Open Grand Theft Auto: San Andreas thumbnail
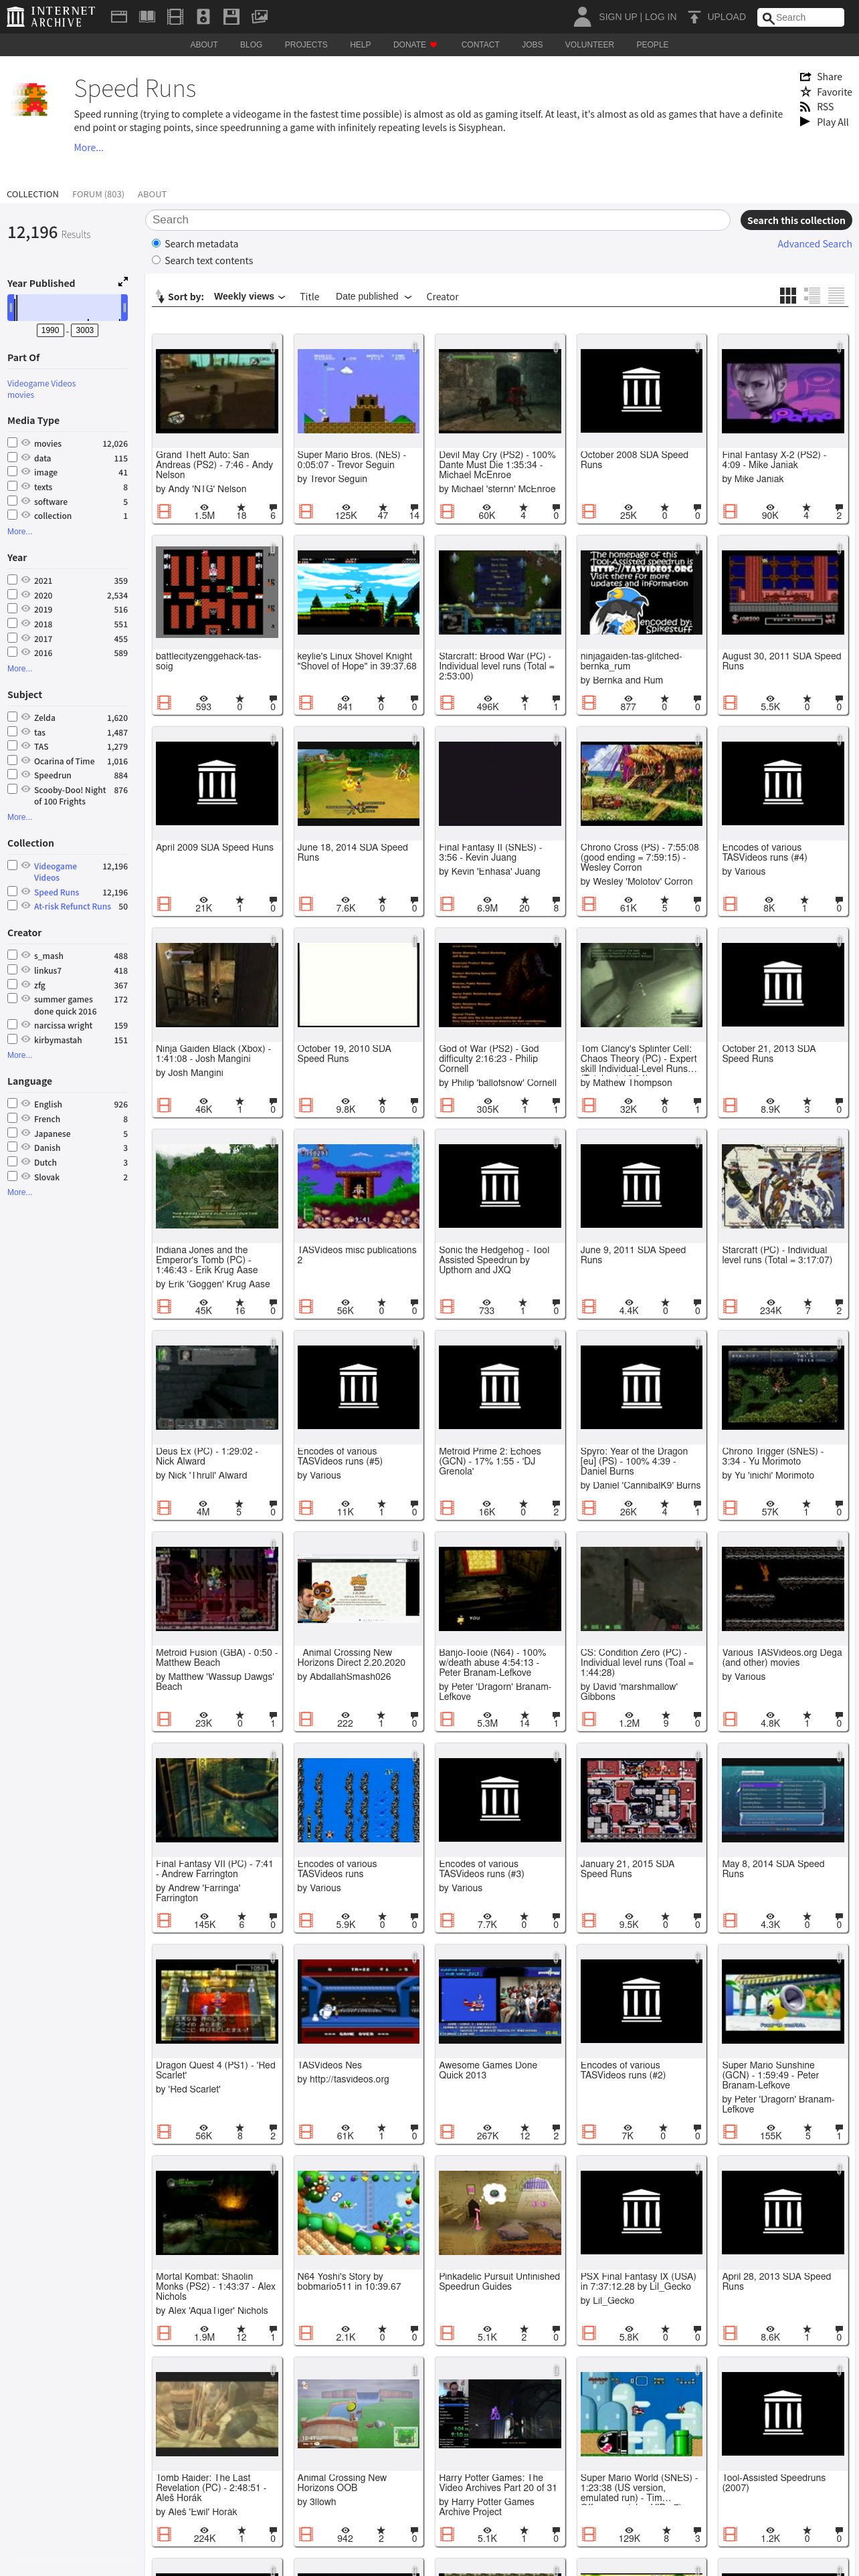Screen dimensions: 859x2576 click(x=217, y=390)
